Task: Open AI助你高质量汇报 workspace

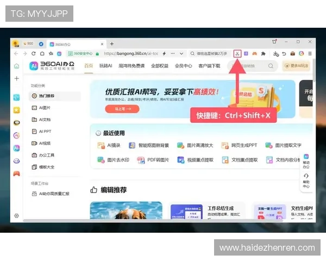Action: (51, 194)
